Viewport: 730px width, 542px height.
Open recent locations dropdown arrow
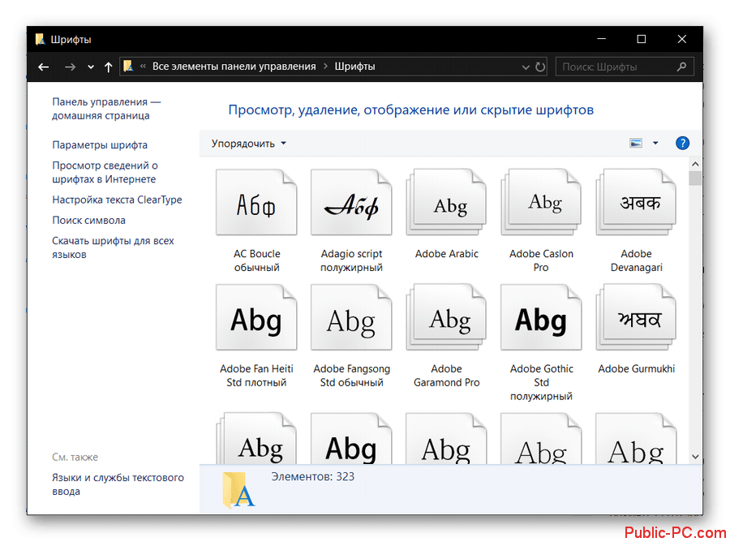(91, 67)
